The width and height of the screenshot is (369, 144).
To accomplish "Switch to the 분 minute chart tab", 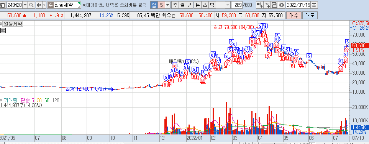I will (197, 5).
